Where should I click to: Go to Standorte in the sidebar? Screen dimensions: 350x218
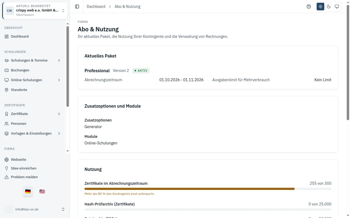tap(33, 90)
